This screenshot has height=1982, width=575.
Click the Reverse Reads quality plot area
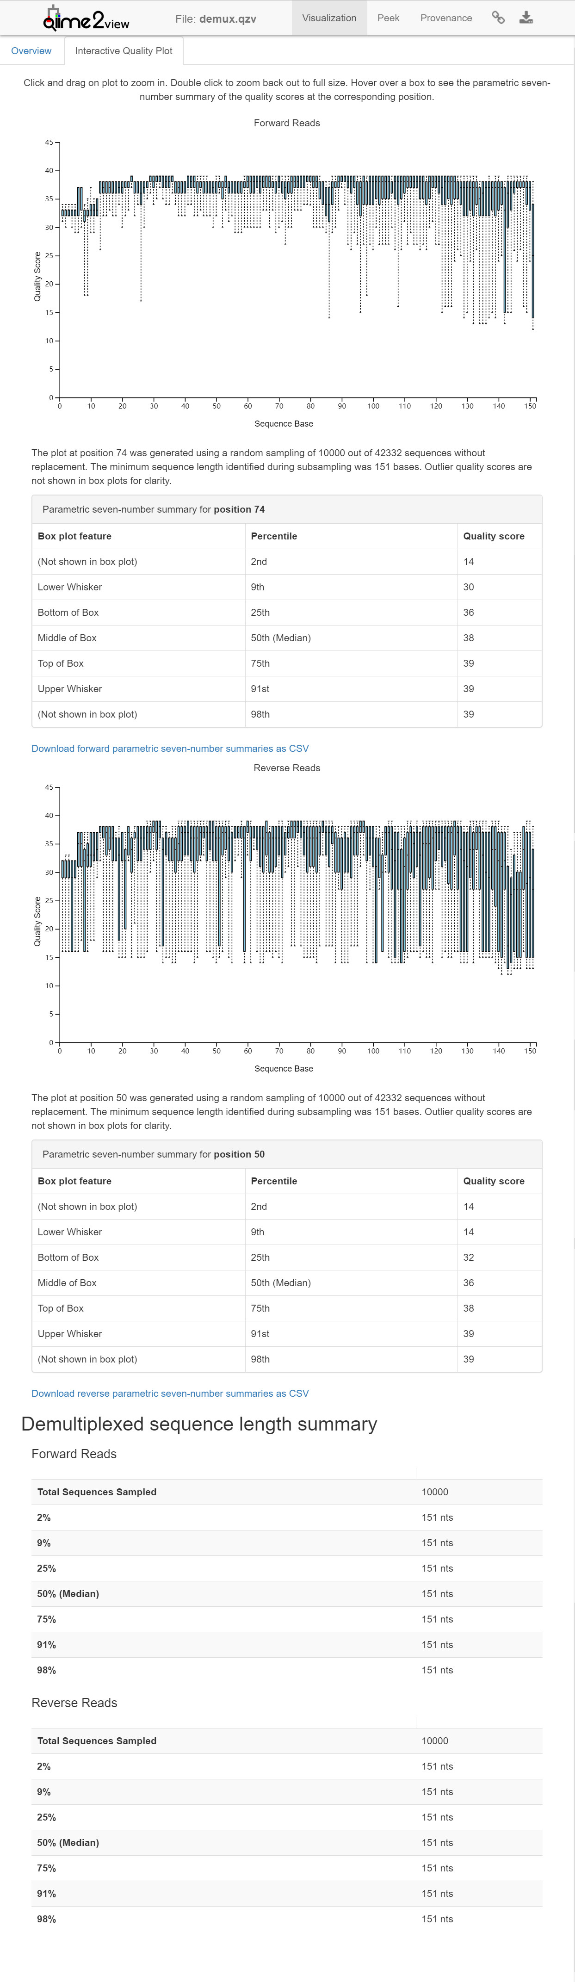(x=297, y=914)
